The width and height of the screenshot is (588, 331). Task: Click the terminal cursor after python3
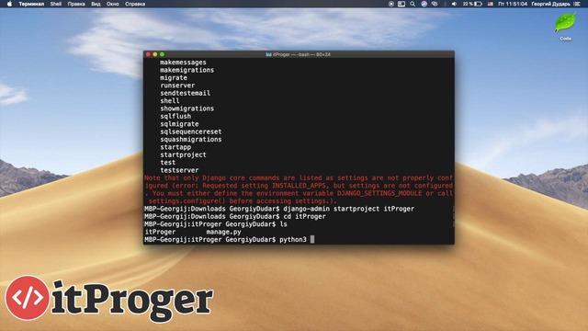click(312, 239)
